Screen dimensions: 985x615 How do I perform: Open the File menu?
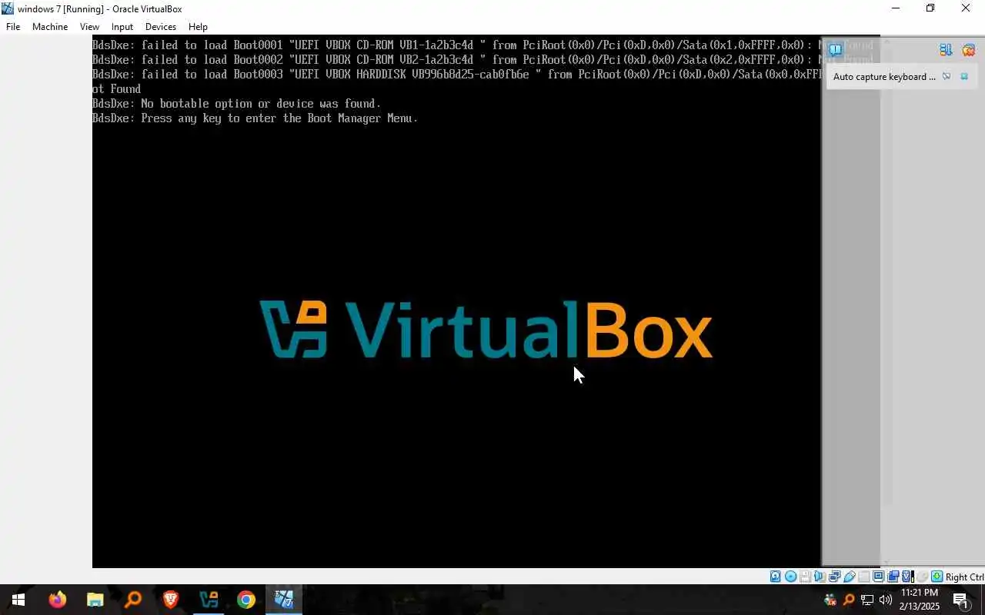[13, 27]
